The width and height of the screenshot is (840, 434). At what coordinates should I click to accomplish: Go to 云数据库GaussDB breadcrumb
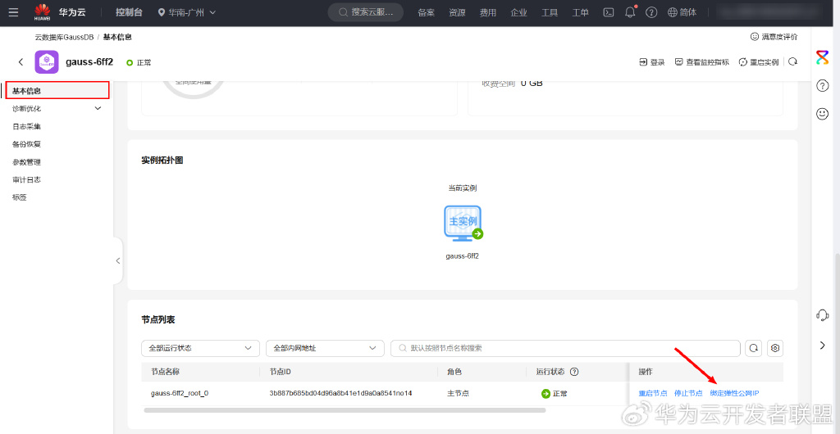64,37
